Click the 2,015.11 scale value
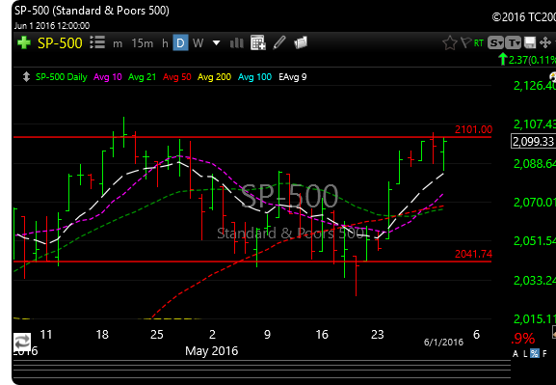This screenshot has height=385, width=556. tap(535, 318)
